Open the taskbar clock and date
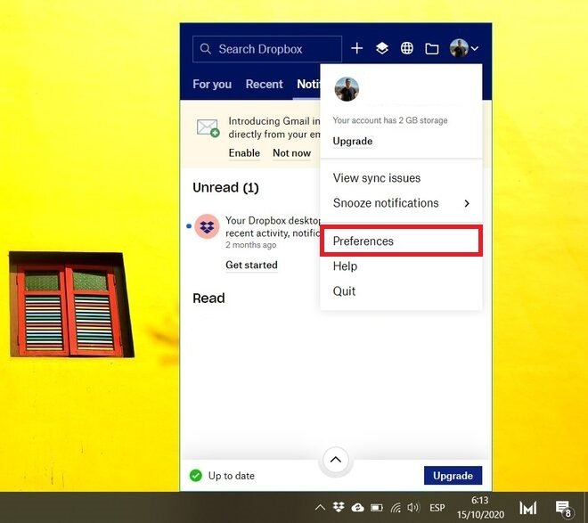Screen dimensions: 588x523 coord(480,507)
